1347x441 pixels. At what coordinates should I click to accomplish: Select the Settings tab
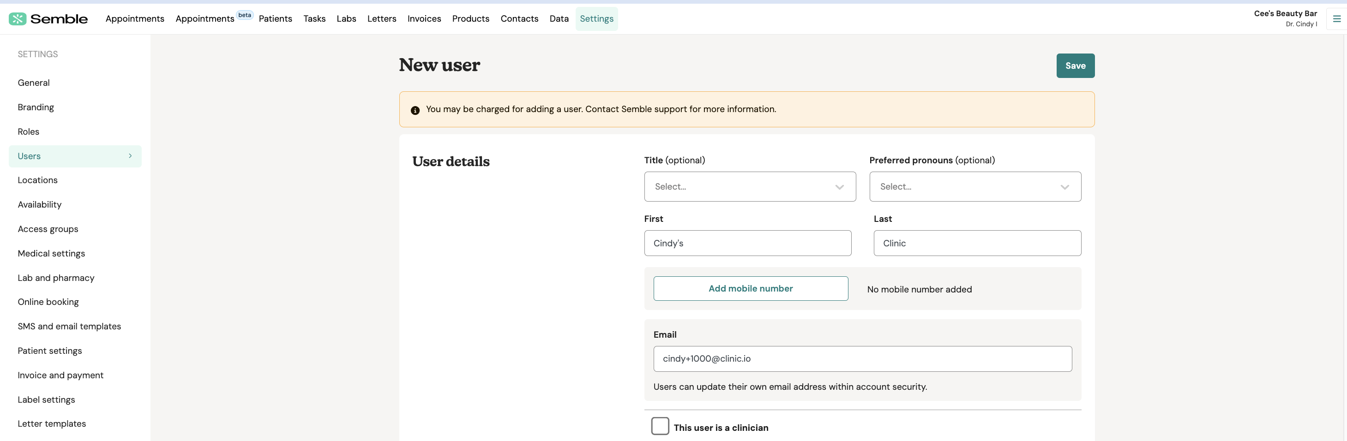coord(596,19)
